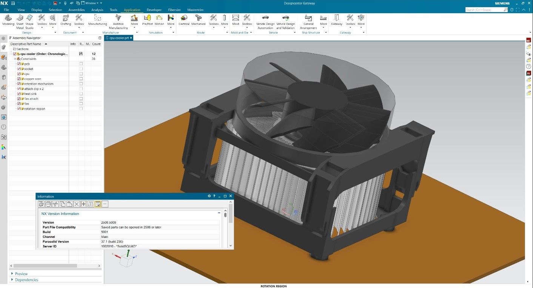Uncheck the pcb component checkbox
Screen dimensions: 533x288
tap(18, 64)
